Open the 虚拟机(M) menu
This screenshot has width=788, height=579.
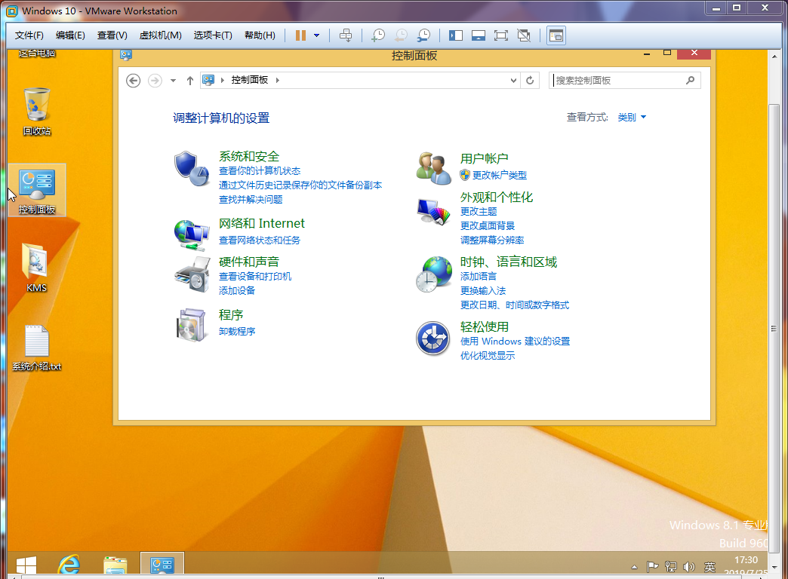click(x=160, y=35)
